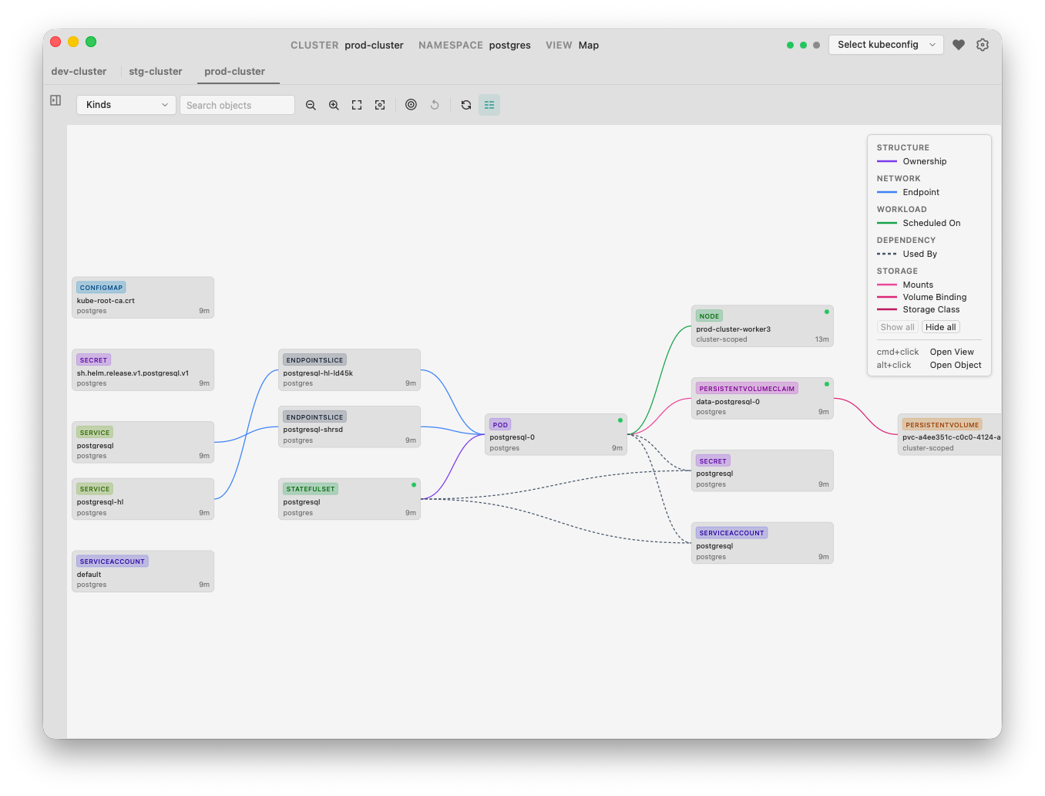
Task: Zoom in on the map
Action: coord(334,105)
